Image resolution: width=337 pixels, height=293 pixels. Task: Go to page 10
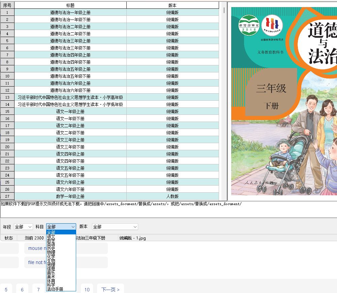(x=87, y=289)
